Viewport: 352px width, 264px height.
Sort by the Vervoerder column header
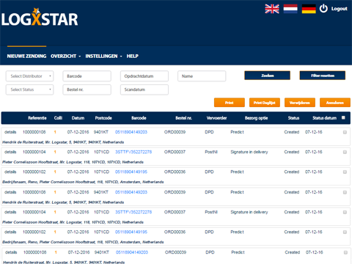pyautogui.click(x=216, y=118)
